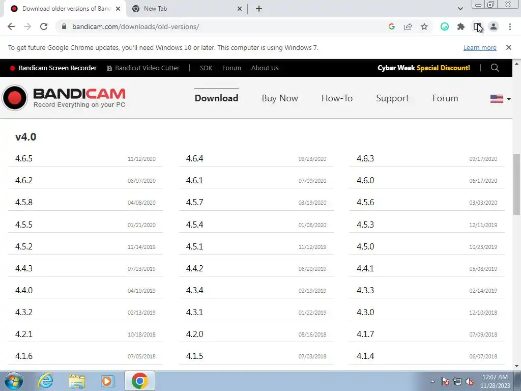
Task: Click the scrollbar down arrow
Action: tap(516, 366)
